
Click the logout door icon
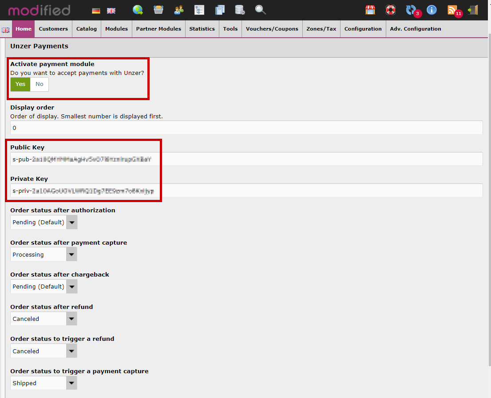[x=473, y=10]
